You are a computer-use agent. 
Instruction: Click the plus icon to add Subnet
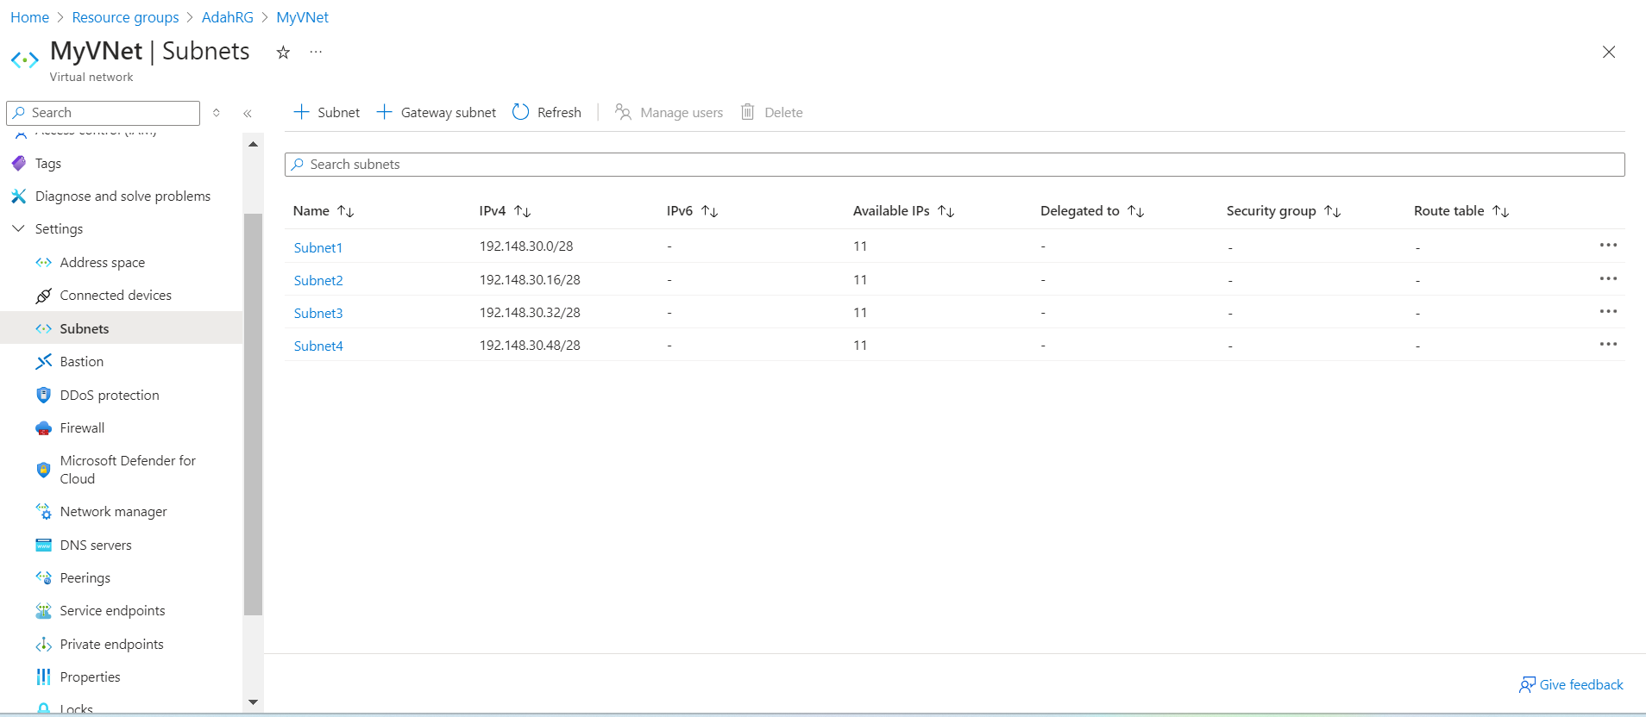click(301, 112)
